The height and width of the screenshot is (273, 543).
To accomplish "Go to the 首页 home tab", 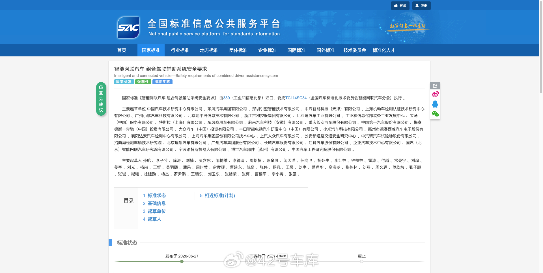I will click(122, 50).
